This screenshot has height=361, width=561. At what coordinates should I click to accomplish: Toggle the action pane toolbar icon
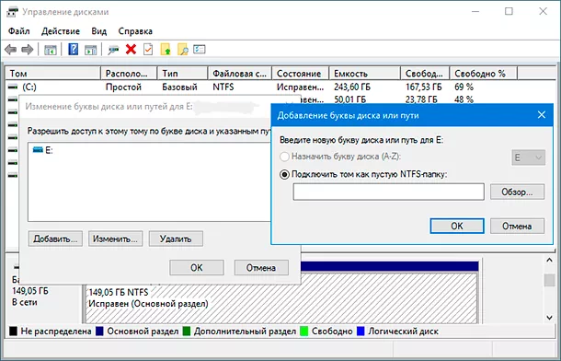(x=90, y=50)
